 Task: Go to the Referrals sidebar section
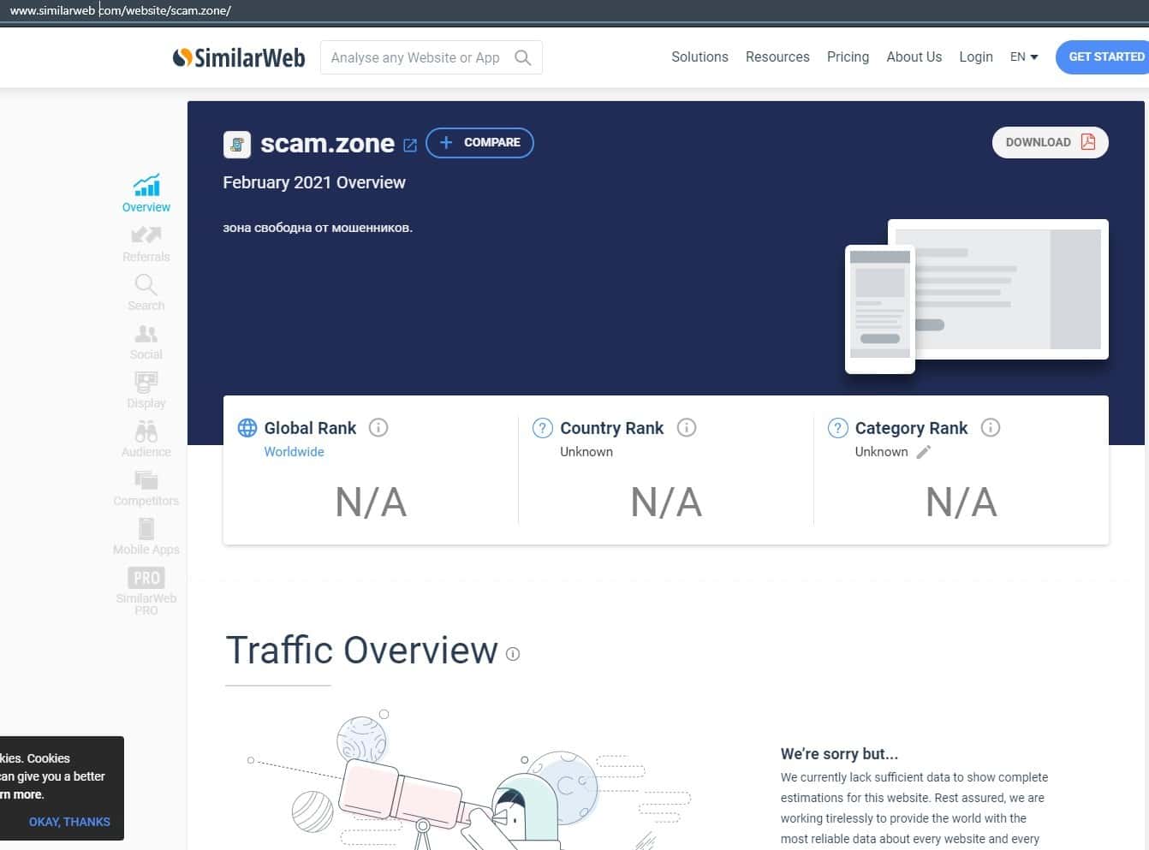146,235
